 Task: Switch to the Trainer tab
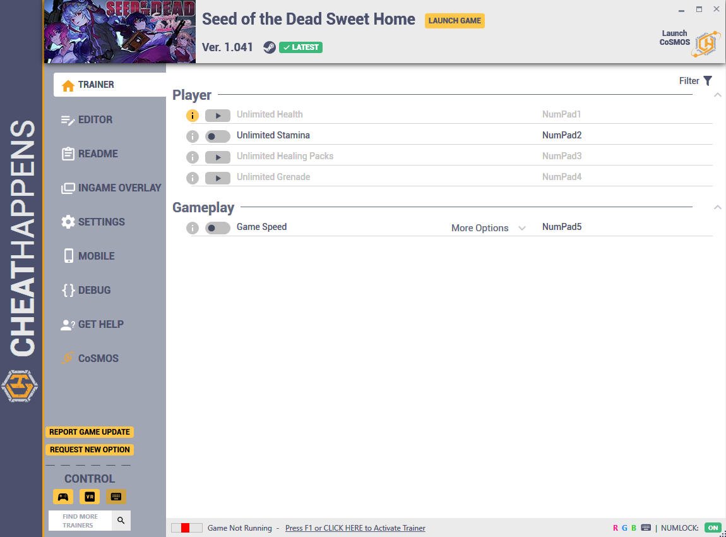coord(95,84)
